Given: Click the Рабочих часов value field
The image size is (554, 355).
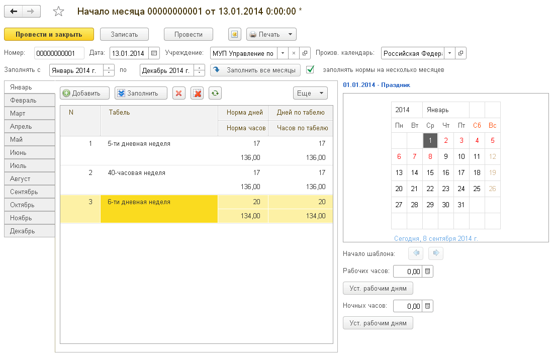Looking at the screenshot, I should 408,272.
